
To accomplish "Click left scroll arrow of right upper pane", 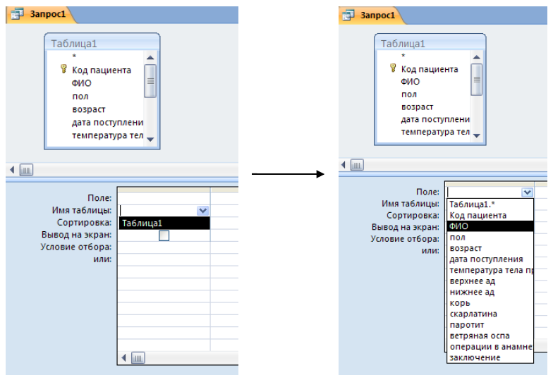I will [344, 165].
